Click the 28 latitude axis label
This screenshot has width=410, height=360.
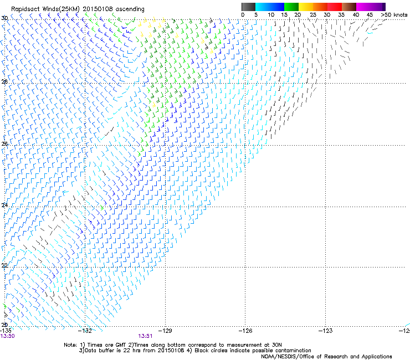click(4, 81)
